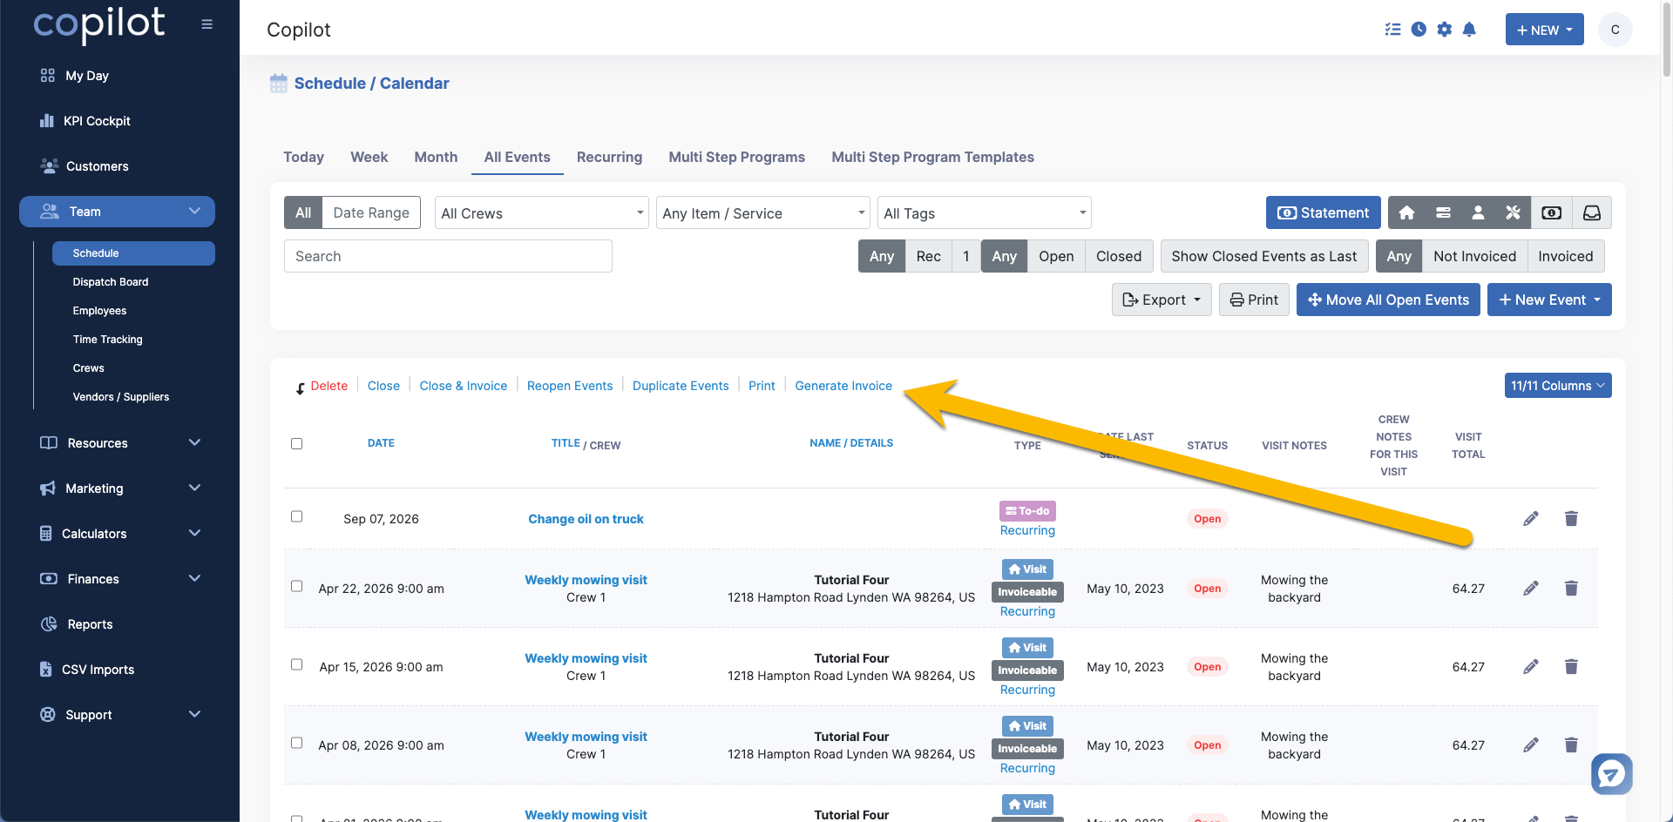The image size is (1673, 822).
Task: Open New Event dropdown button
Action: pyautogui.click(x=1549, y=300)
